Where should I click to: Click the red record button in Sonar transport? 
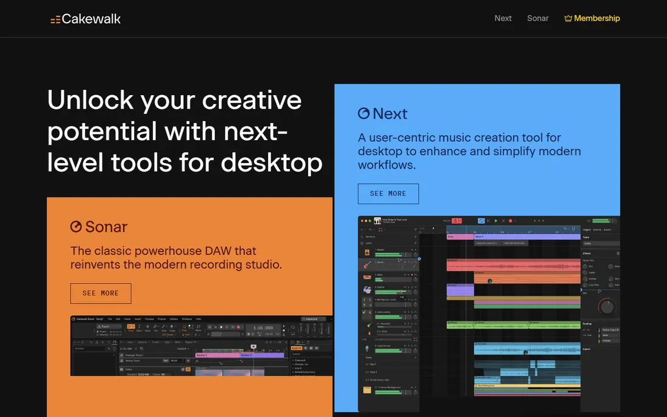(x=238, y=327)
